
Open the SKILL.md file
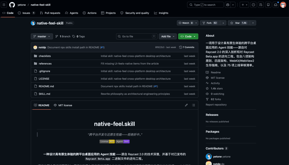tap(44, 94)
